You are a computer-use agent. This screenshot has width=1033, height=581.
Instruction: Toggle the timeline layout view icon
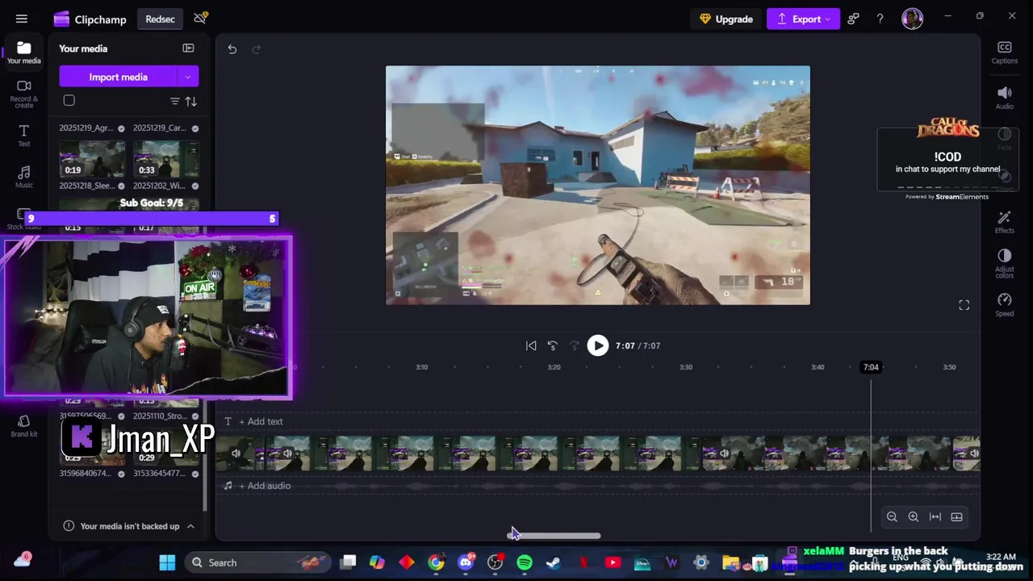pyautogui.click(x=957, y=517)
